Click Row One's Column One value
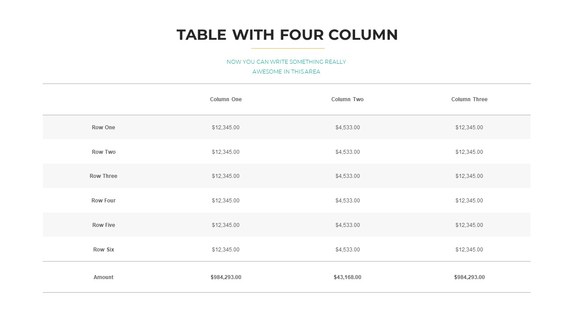 (226, 128)
